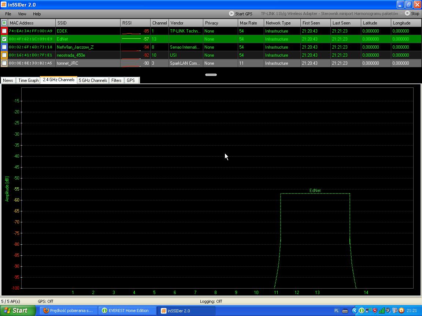Image resolution: width=422 pixels, height=316 pixels.
Task: Open the Help menu
Action: (x=37, y=14)
